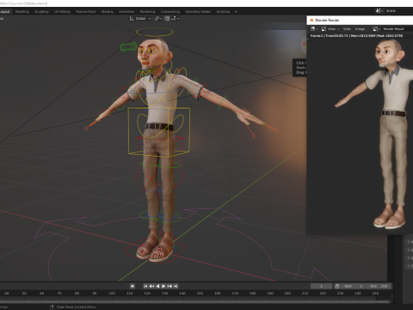This screenshot has height=310, width=413.
Task: Open render window editor type dropdown
Action: coord(314,28)
